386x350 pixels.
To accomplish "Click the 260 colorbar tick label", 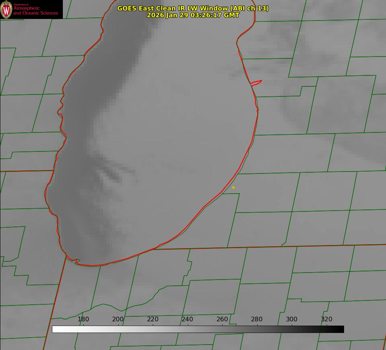I will 222,319.
